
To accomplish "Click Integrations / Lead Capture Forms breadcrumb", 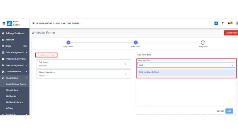I will [x=58, y=24].
